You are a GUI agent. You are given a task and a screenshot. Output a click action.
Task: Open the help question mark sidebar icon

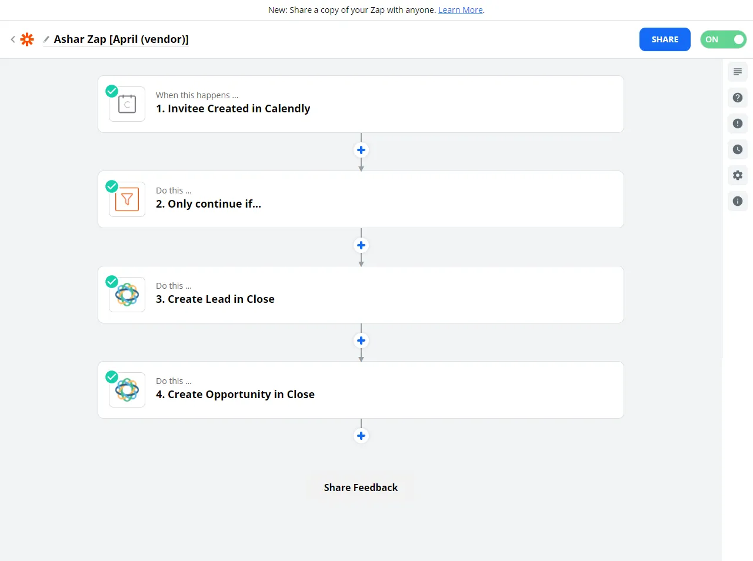click(738, 98)
